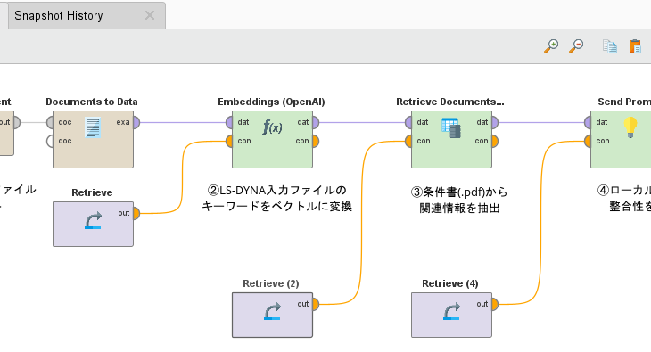Click the copy documents toolbar icon
651x352 pixels.
pyautogui.click(x=610, y=46)
